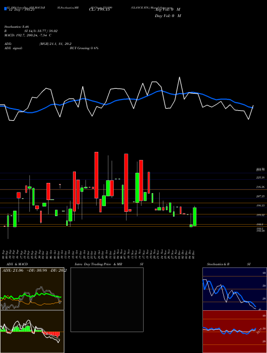Image resolution: width=267 pixels, height=353 pixels.
Task: Click the 'Avg Vol: 0 M' value
Action: [x=168, y=10]
